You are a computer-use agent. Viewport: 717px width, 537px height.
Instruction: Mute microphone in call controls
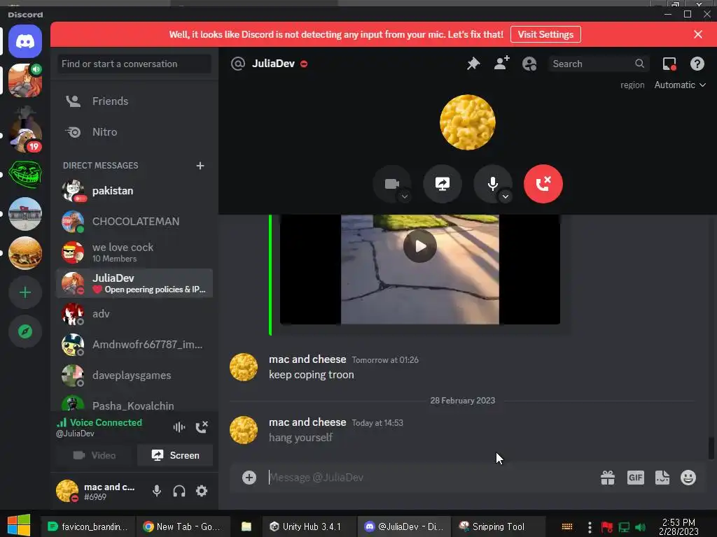[492, 184]
